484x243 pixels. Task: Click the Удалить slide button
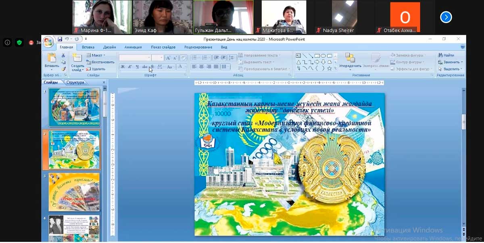(96, 69)
